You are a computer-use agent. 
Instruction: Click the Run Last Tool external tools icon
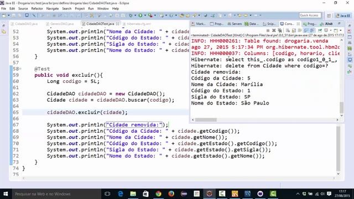[150, 15]
